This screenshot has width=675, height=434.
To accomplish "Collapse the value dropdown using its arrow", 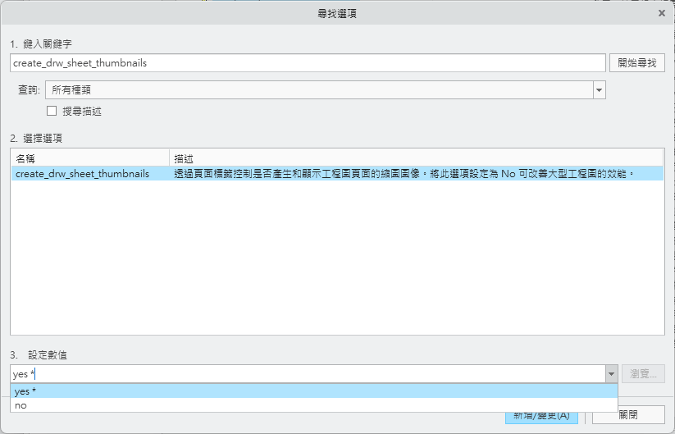I will pos(611,374).
